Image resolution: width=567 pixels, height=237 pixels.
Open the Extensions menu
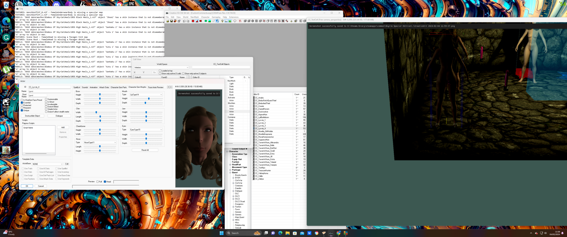click(x=234, y=17)
